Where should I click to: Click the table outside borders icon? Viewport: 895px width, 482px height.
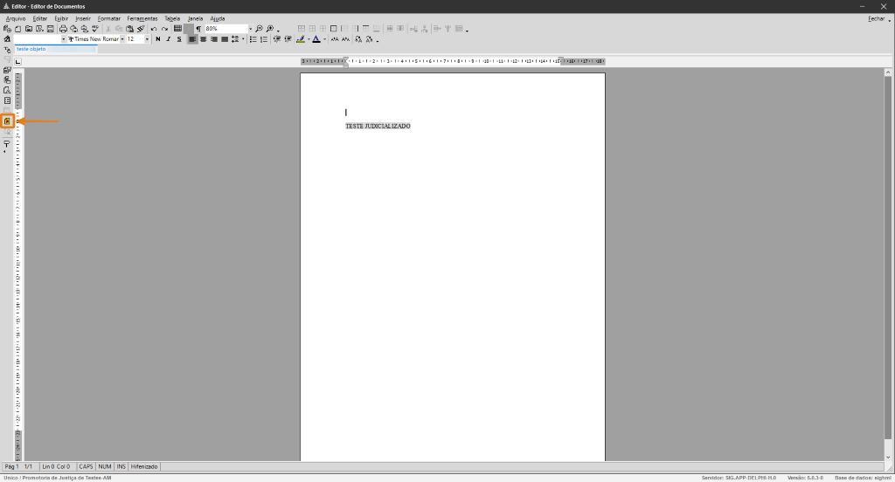coord(333,29)
